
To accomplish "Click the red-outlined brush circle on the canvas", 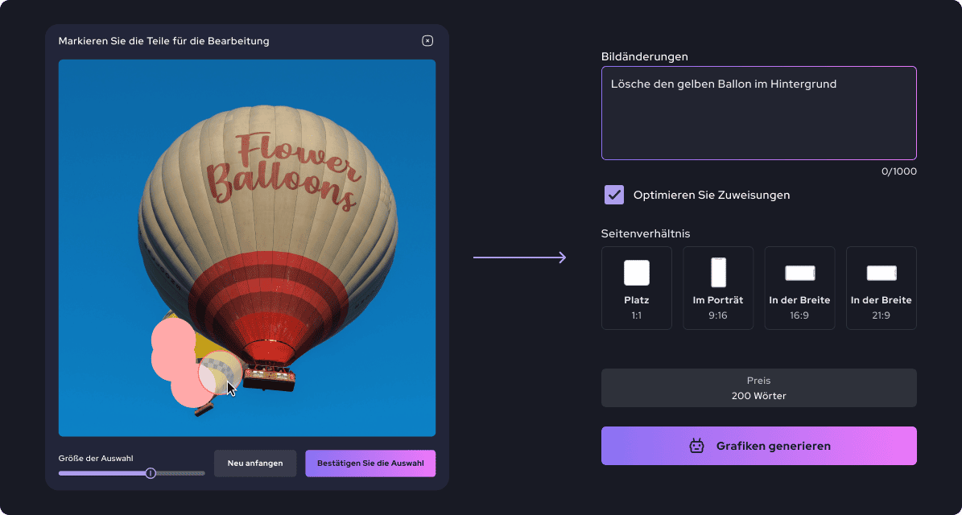I will coord(219,373).
